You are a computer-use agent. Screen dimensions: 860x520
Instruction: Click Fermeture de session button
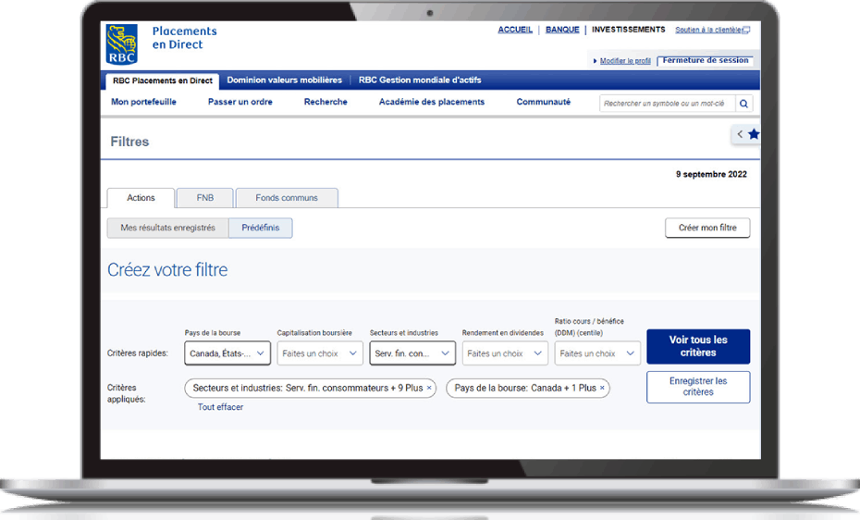click(x=706, y=60)
